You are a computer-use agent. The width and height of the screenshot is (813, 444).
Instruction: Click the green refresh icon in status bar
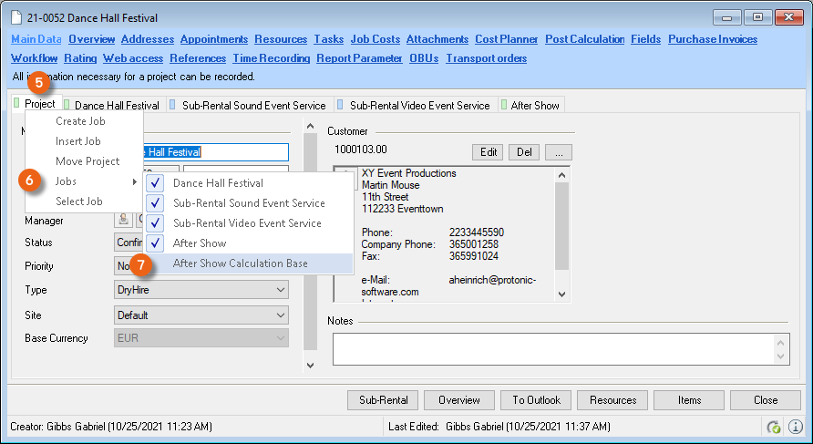[x=774, y=427]
